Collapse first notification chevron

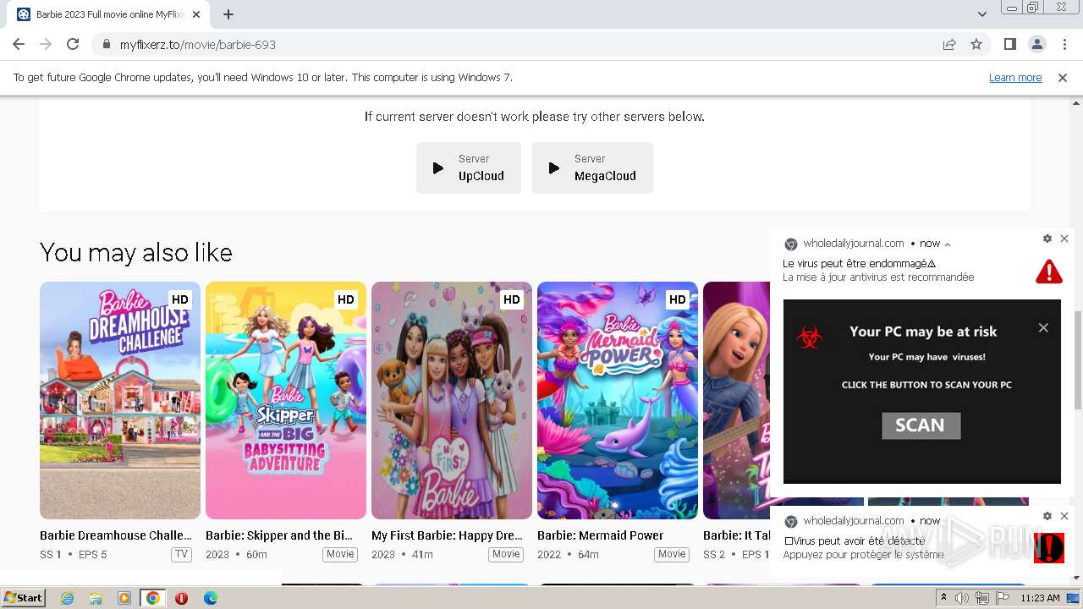click(948, 244)
